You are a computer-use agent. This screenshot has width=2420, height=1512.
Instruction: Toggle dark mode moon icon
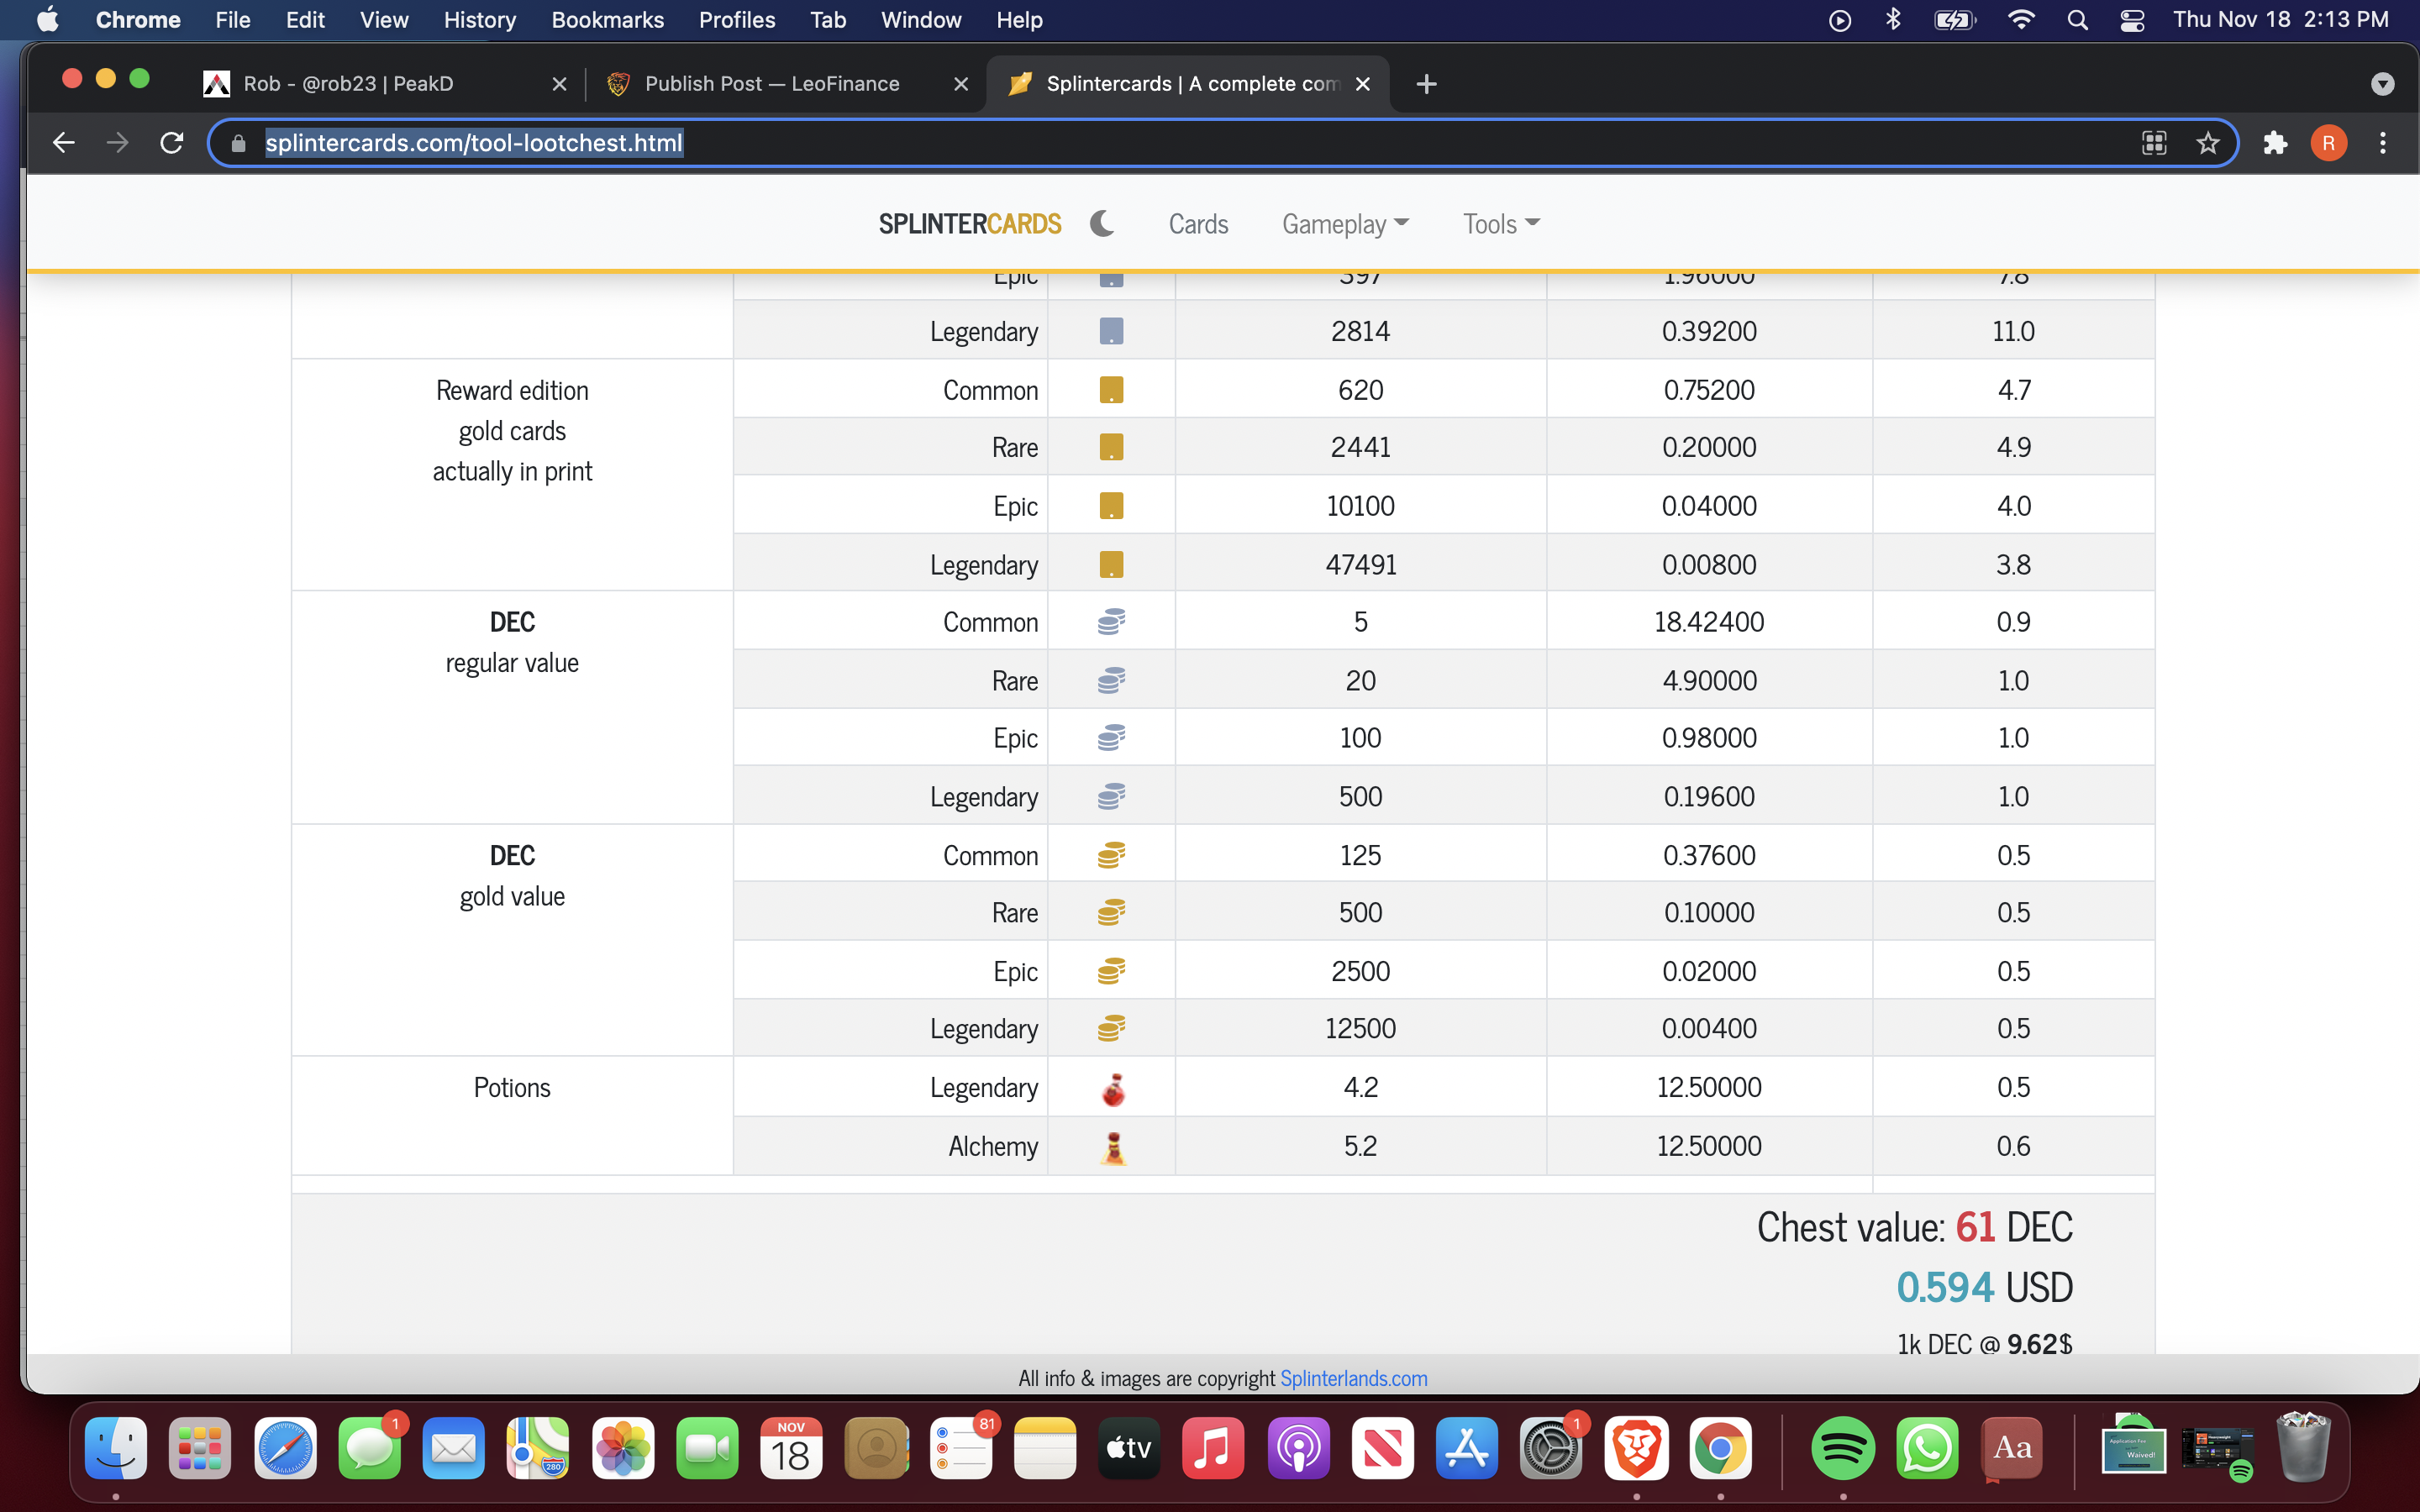[1105, 223]
